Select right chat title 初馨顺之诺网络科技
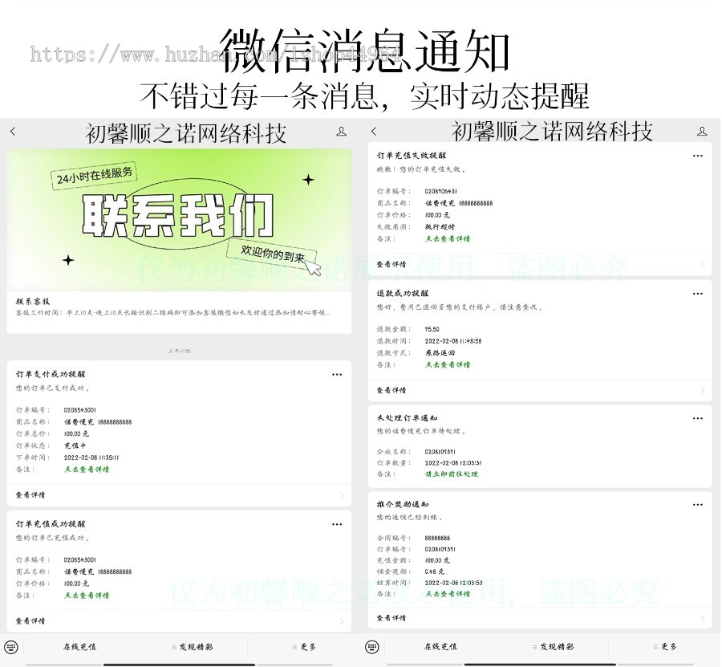 point(552,132)
